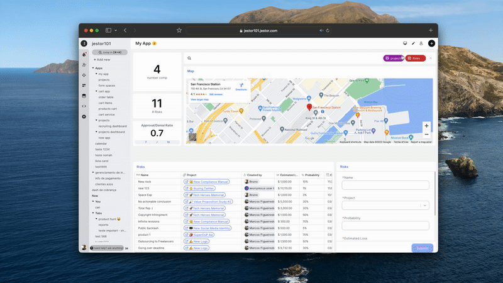The image size is (503, 283).
Task: Zoom in the map with the plus button
Action: [426, 126]
